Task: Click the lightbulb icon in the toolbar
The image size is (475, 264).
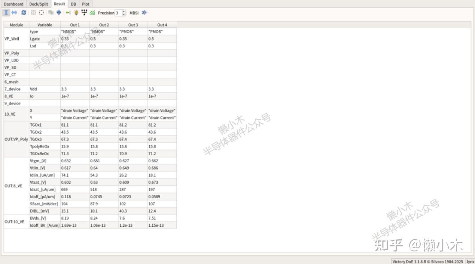Action: pos(76,12)
